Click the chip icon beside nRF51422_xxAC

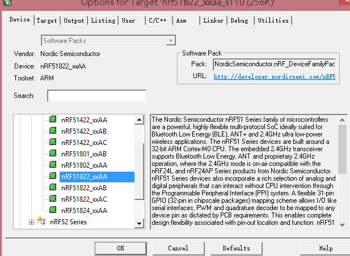(53, 142)
